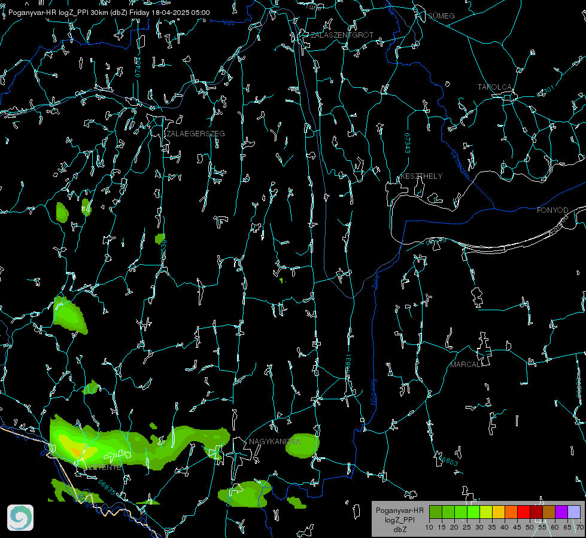586x538 pixels.
Task: Click the NAGYKANIZSA town label
Action: (275, 441)
